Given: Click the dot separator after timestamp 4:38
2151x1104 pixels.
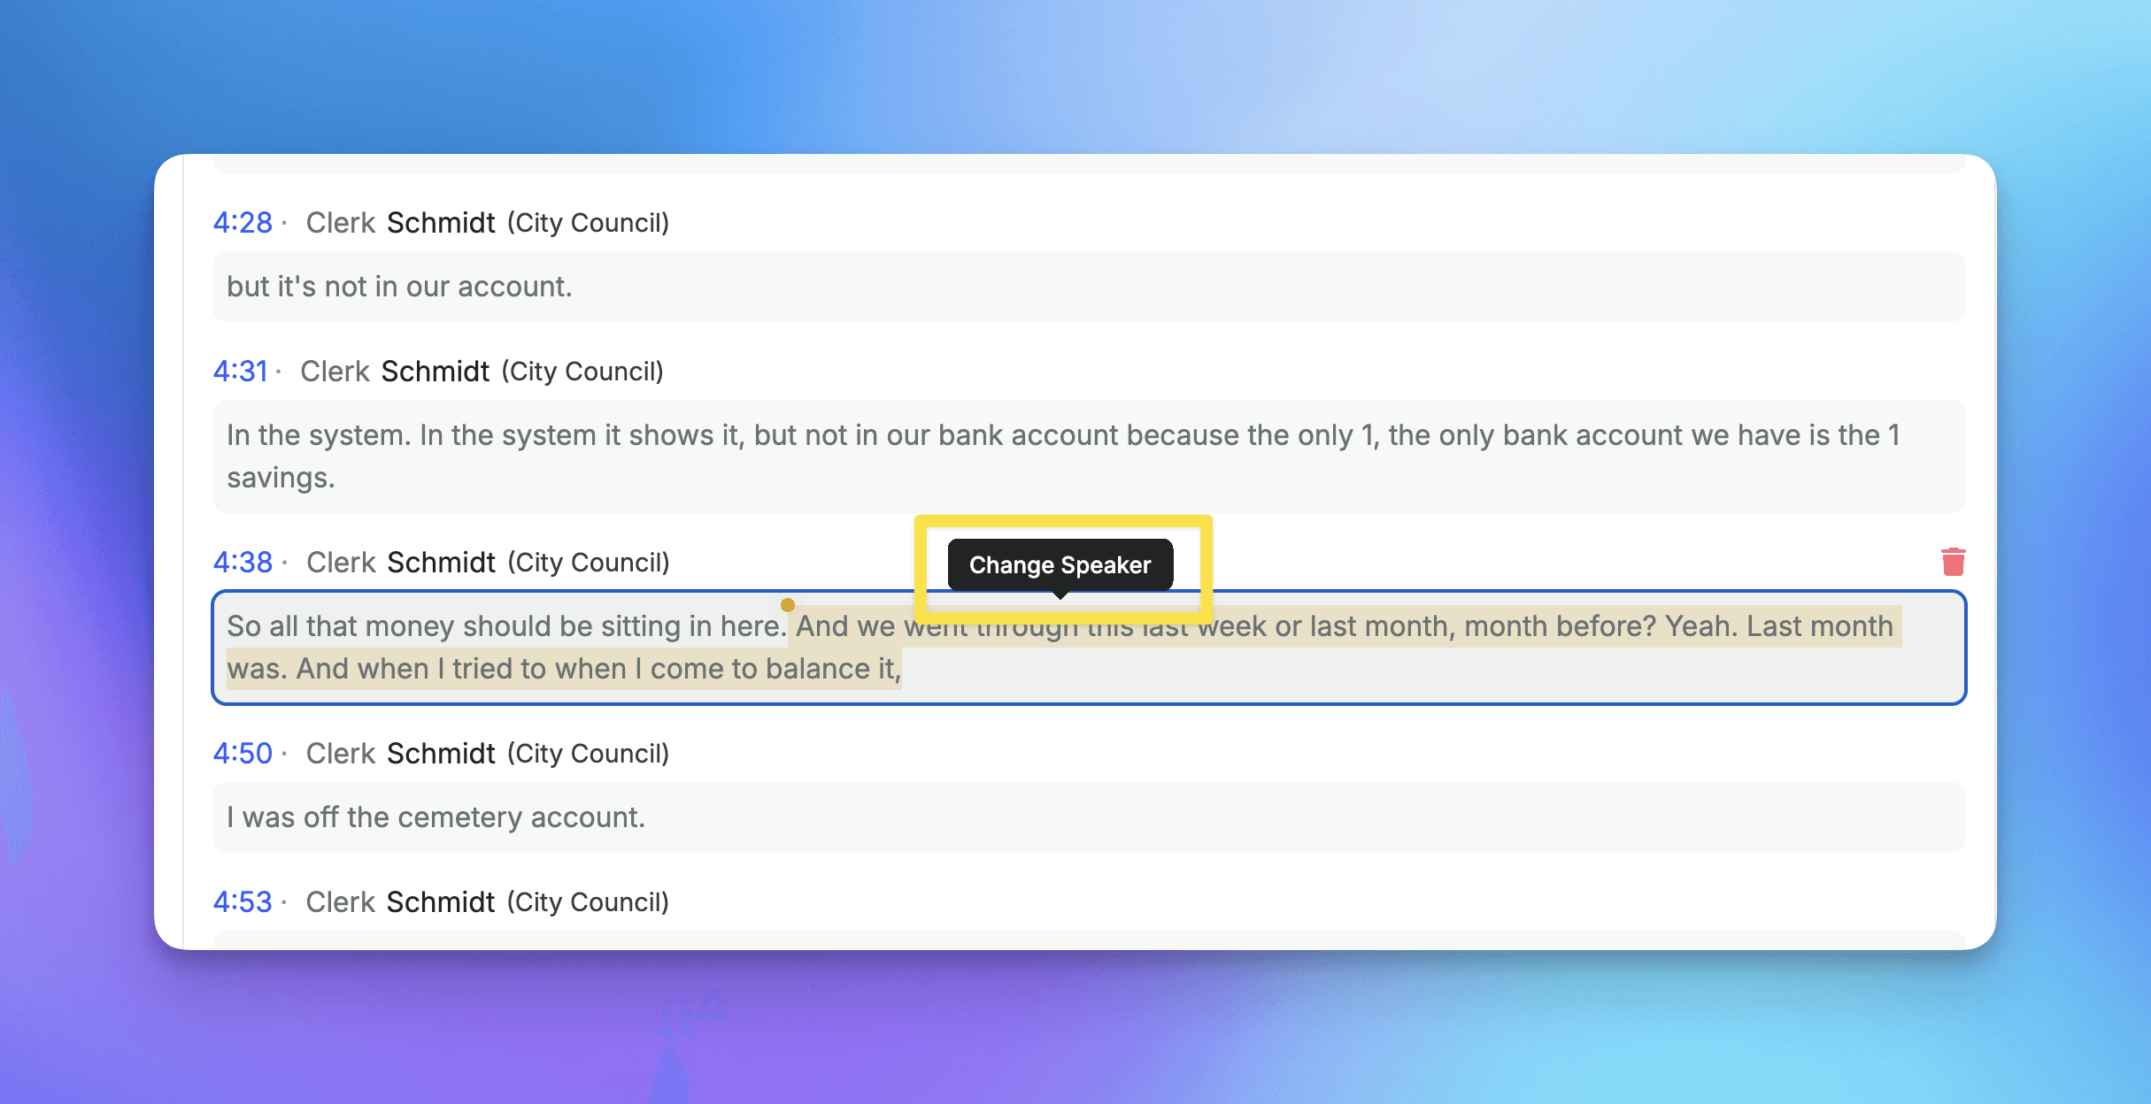Looking at the screenshot, I should 285,560.
